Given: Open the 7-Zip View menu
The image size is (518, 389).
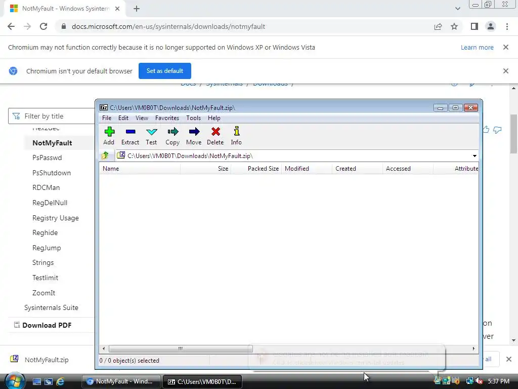Looking at the screenshot, I should click(142, 118).
